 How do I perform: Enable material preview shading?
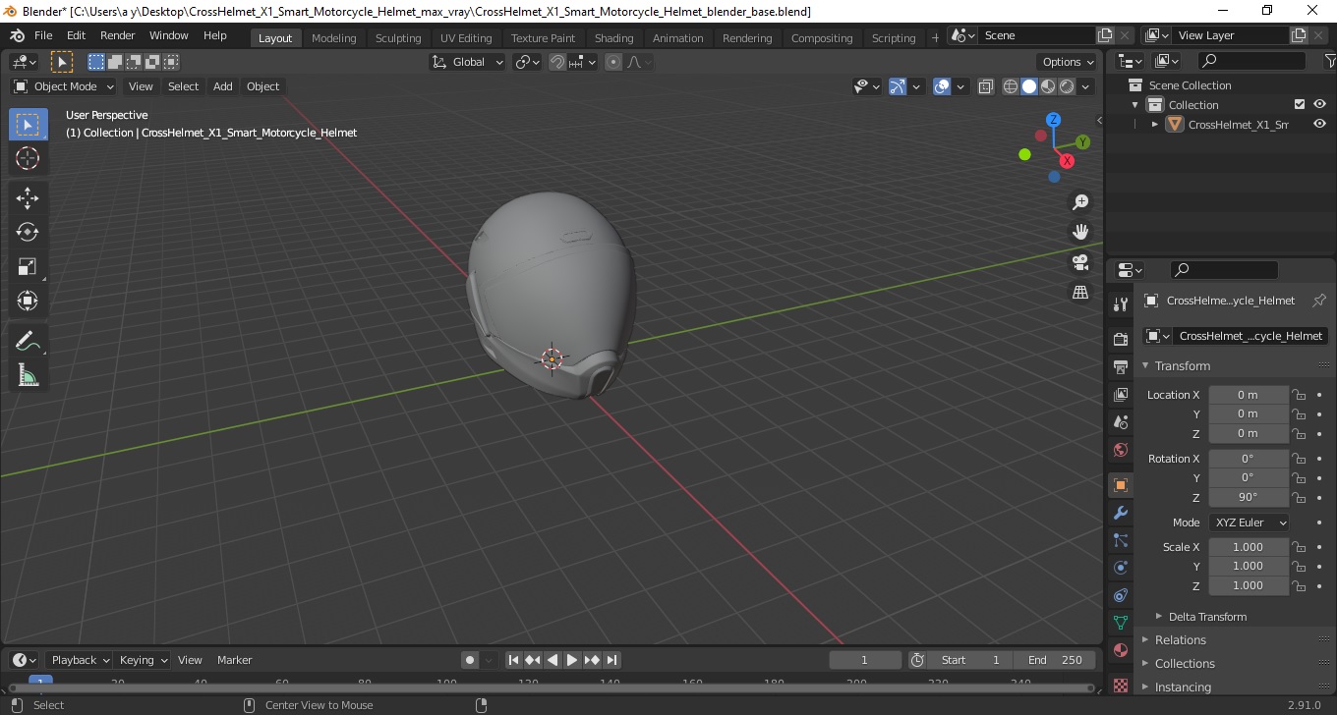pyautogui.click(x=1048, y=86)
